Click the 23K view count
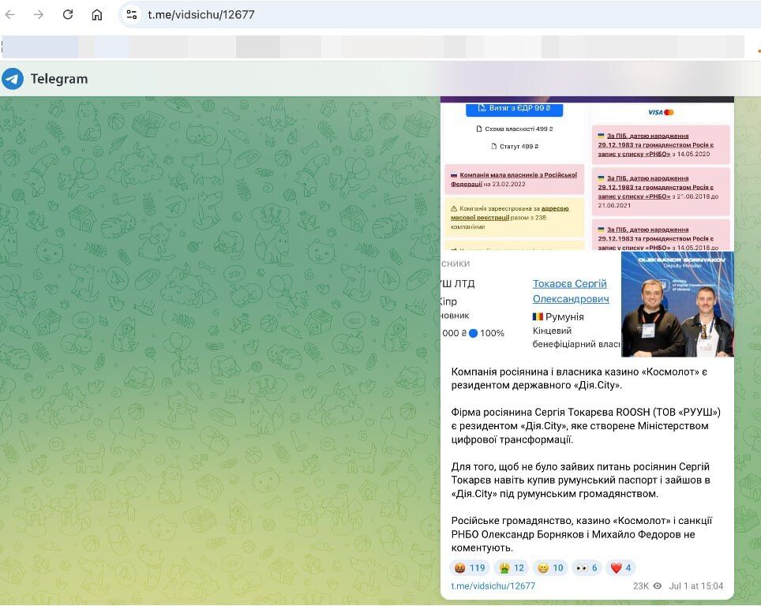 point(641,586)
